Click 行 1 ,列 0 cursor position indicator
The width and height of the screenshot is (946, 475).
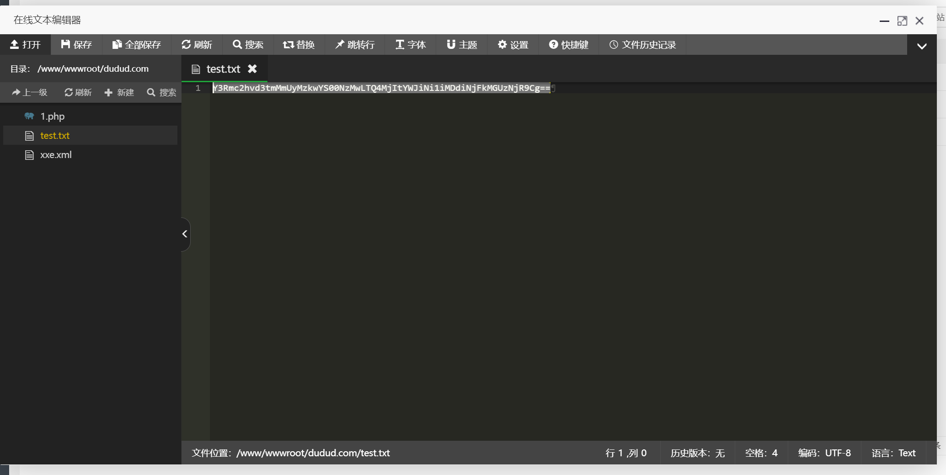click(x=626, y=453)
